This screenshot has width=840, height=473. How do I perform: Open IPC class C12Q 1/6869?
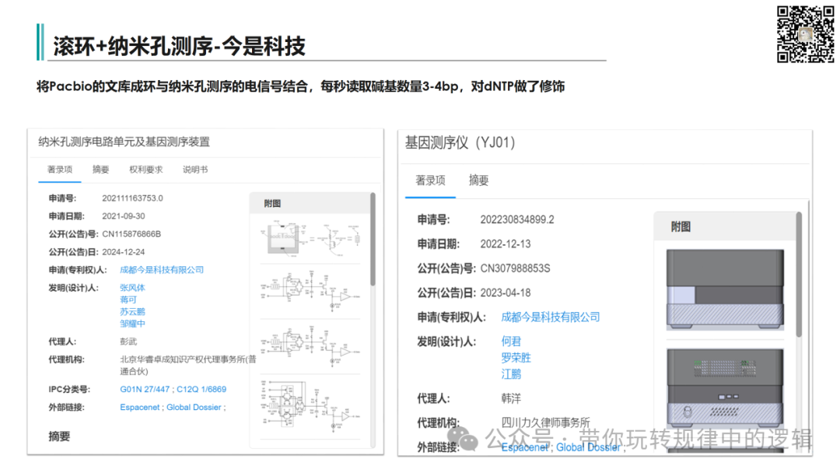(x=201, y=390)
